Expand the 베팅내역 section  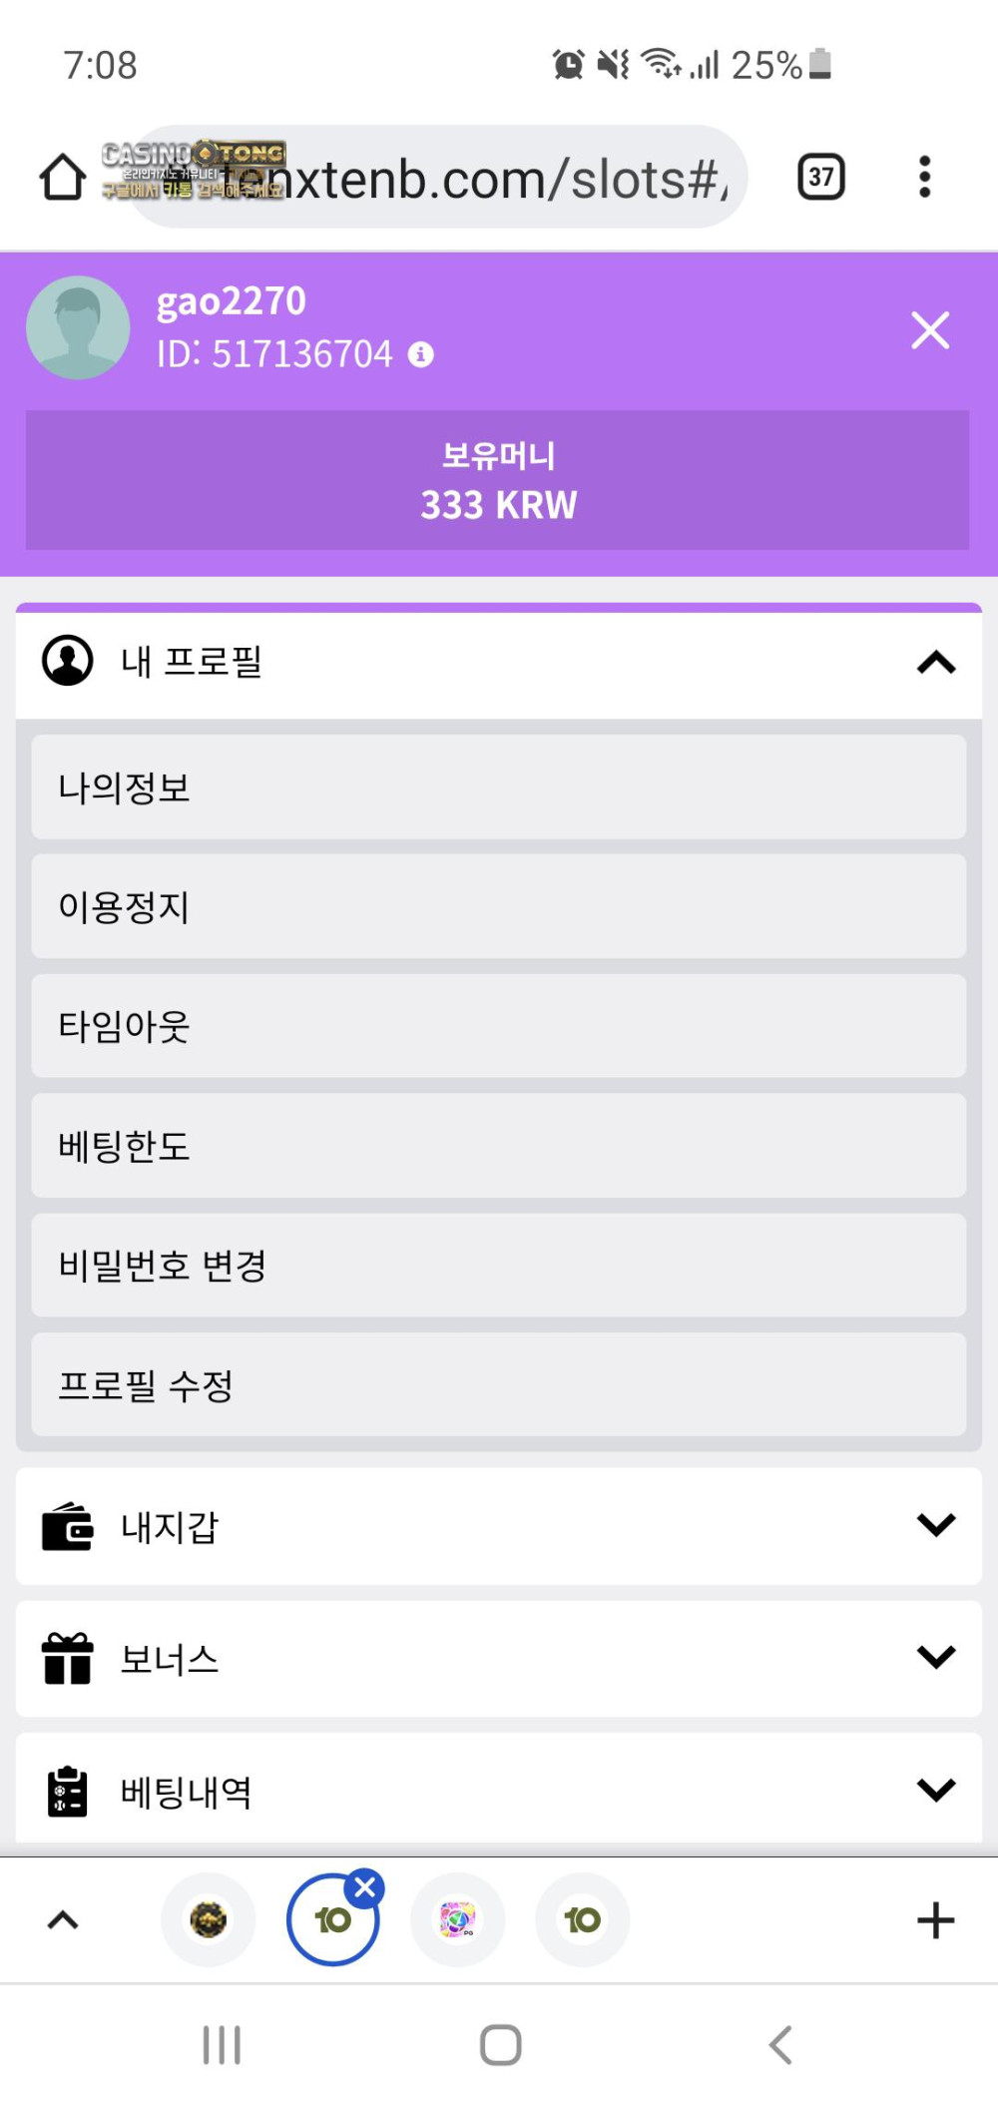[935, 1791]
